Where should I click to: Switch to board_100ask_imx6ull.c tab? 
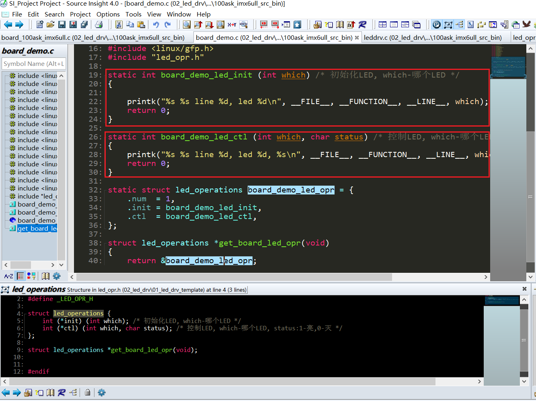(93, 37)
